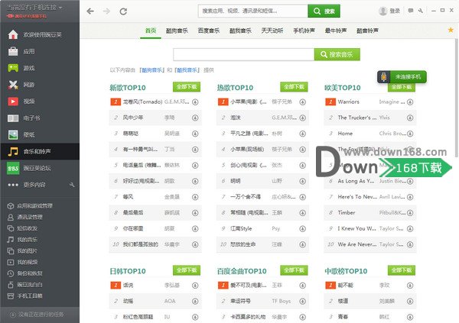459x323 pixels.
Task: Focus the music search input box
Action: point(243,54)
